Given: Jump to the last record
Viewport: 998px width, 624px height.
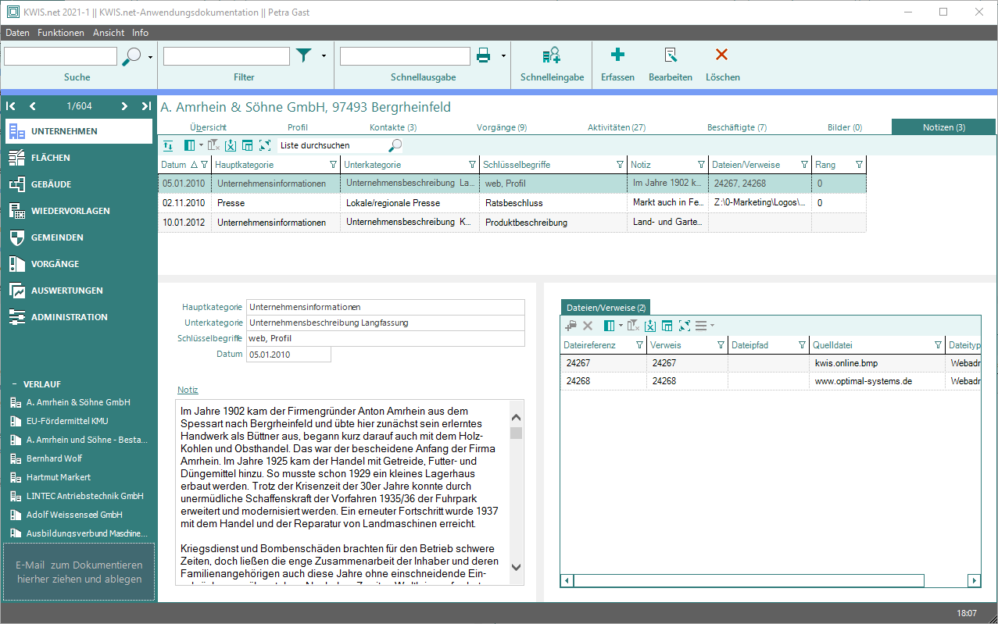Looking at the screenshot, I should click(146, 106).
